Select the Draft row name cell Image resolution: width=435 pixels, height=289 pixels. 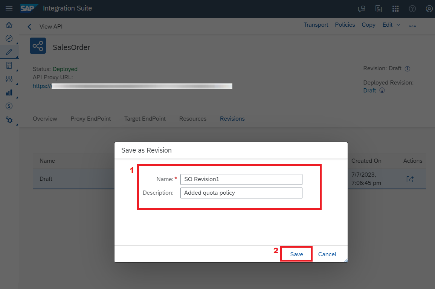click(x=46, y=179)
